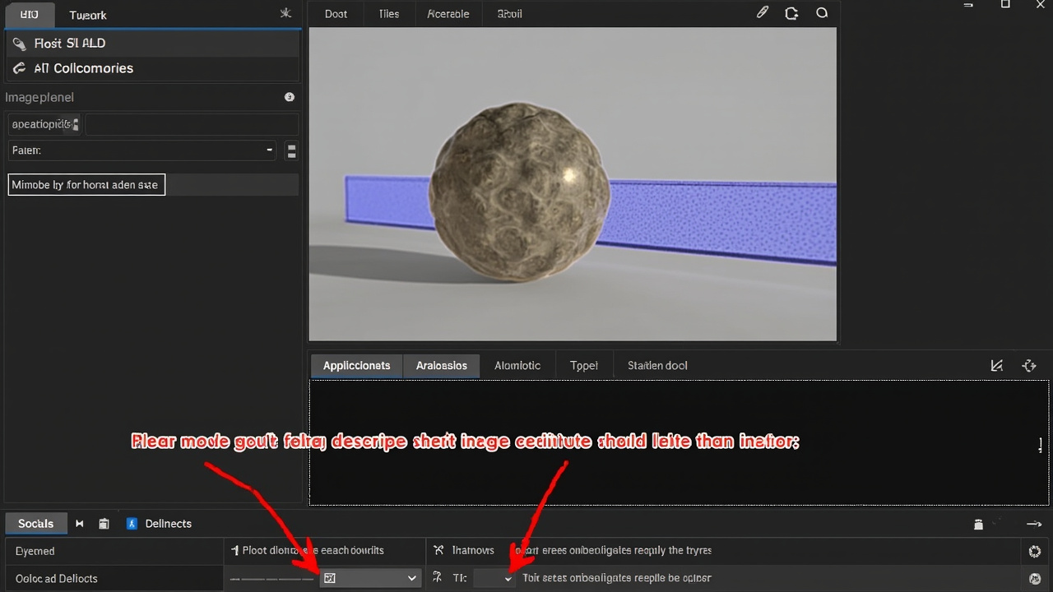Click the step icon next to Socials tab
The height and width of the screenshot is (592, 1053).
80,524
